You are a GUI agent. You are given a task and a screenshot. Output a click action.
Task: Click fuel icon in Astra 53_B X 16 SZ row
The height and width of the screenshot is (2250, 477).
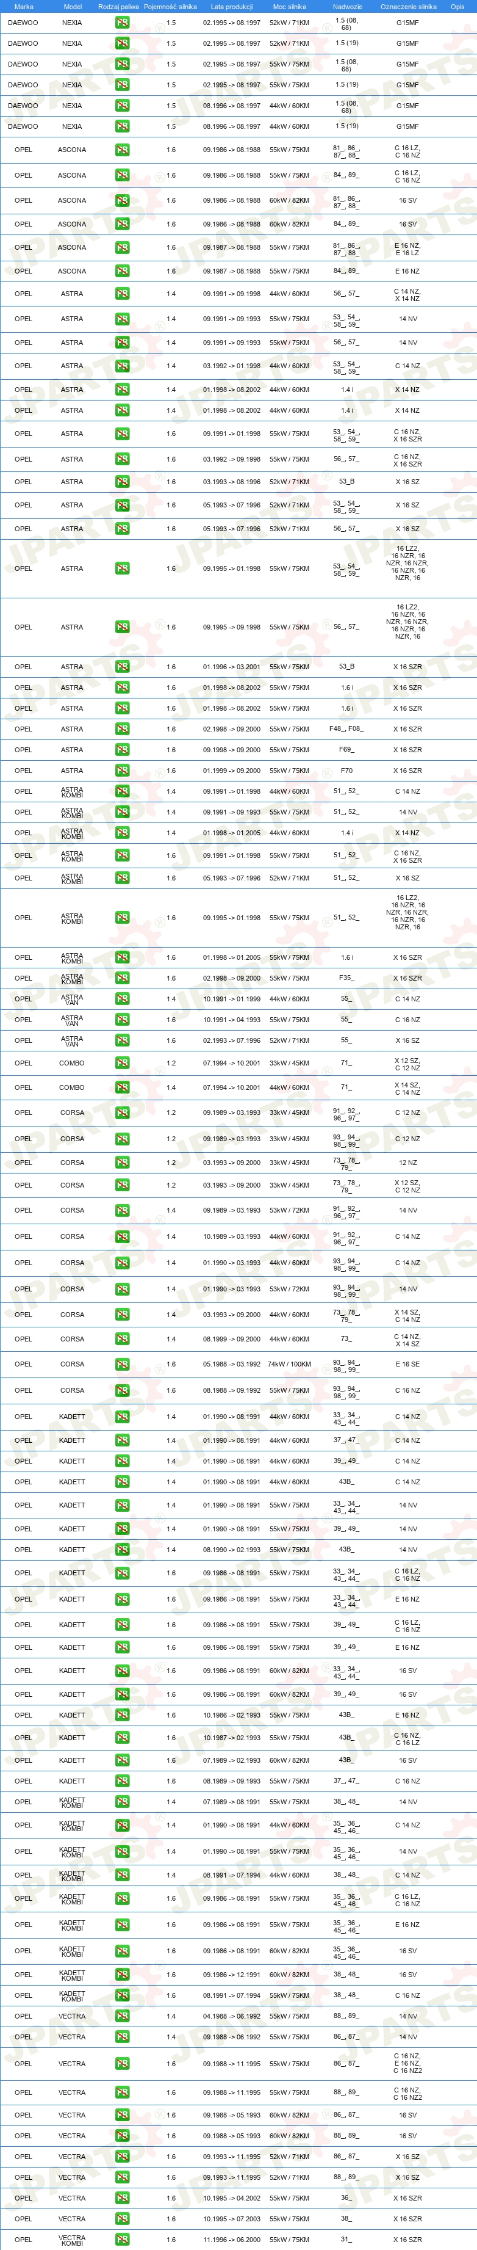[122, 481]
